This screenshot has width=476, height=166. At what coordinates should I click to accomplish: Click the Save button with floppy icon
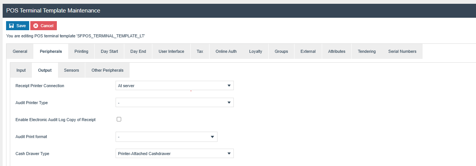pos(17,26)
